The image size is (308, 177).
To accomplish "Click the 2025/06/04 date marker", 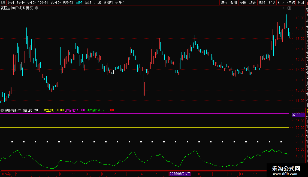I will (180, 174).
